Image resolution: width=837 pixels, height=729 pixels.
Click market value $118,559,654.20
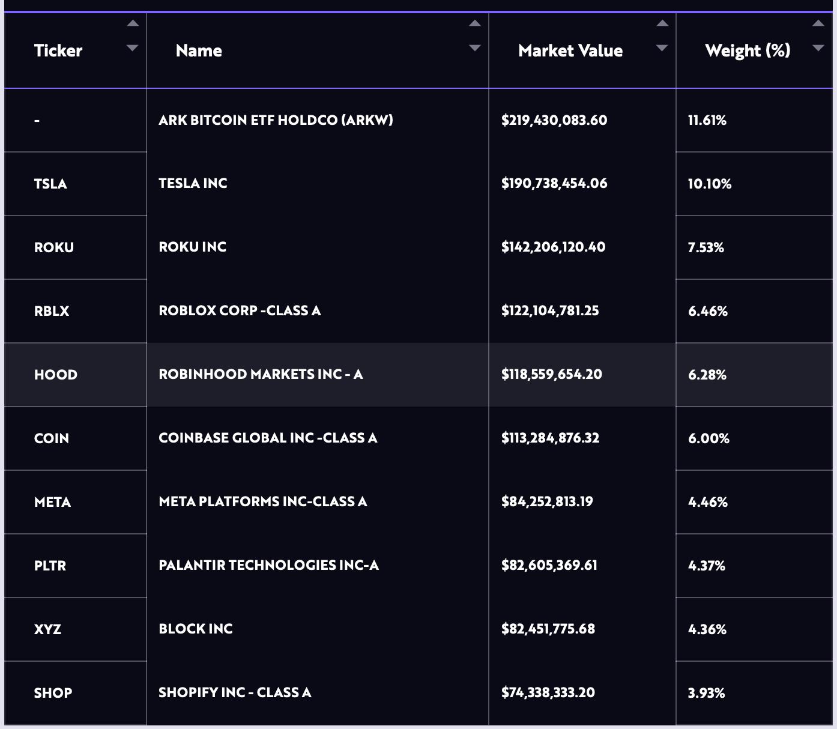(x=552, y=374)
